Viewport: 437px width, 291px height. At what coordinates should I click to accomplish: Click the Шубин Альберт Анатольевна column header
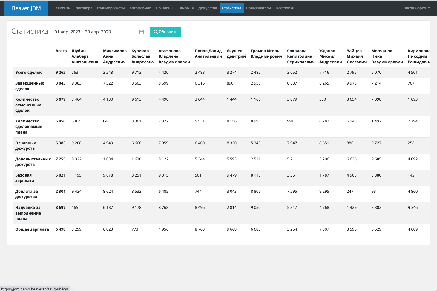tap(85, 56)
